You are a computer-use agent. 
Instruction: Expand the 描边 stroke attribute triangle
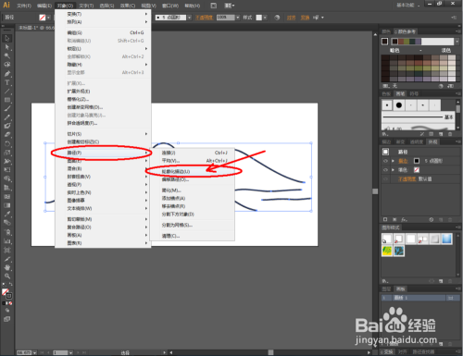[x=393, y=161]
